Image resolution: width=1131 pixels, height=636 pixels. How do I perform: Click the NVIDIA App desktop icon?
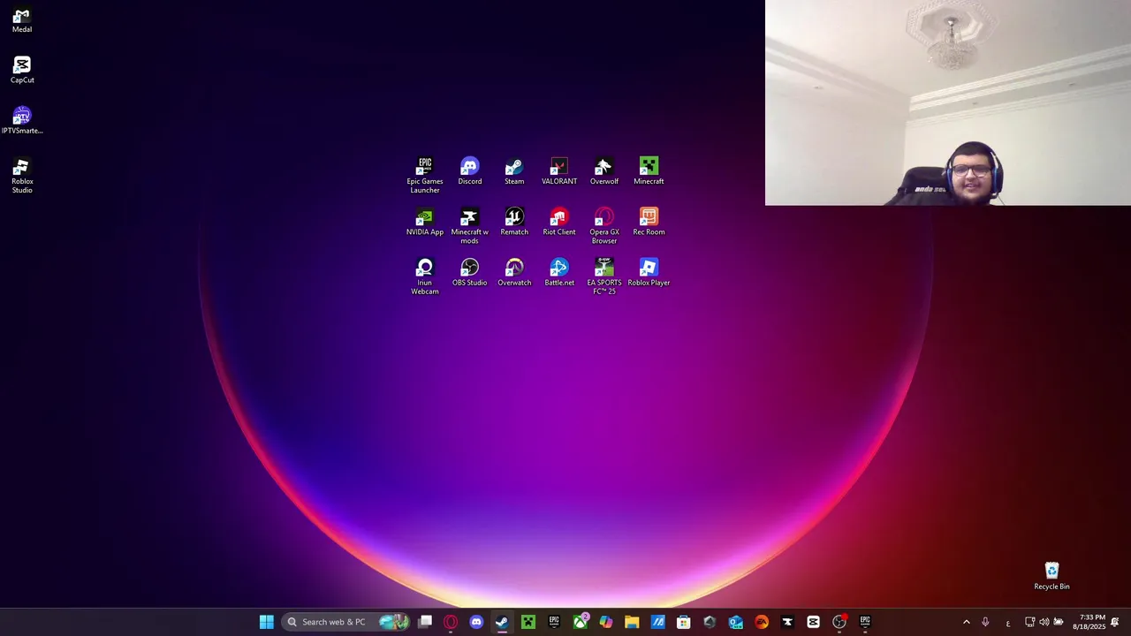click(x=425, y=222)
